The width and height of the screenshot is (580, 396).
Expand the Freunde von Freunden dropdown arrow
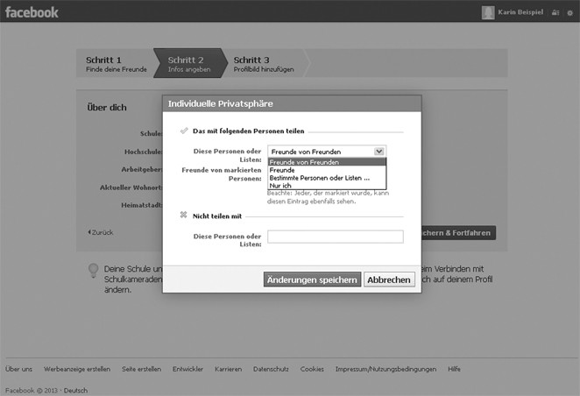pyautogui.click(x=378, y=152)
